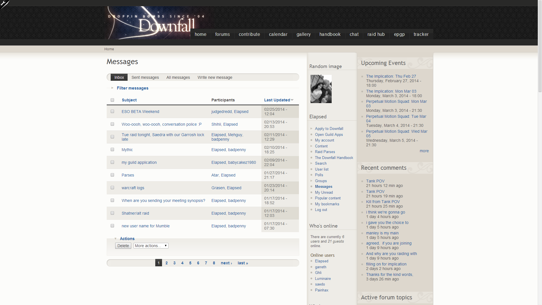Click the tracker navigation icon

point(421,34)
